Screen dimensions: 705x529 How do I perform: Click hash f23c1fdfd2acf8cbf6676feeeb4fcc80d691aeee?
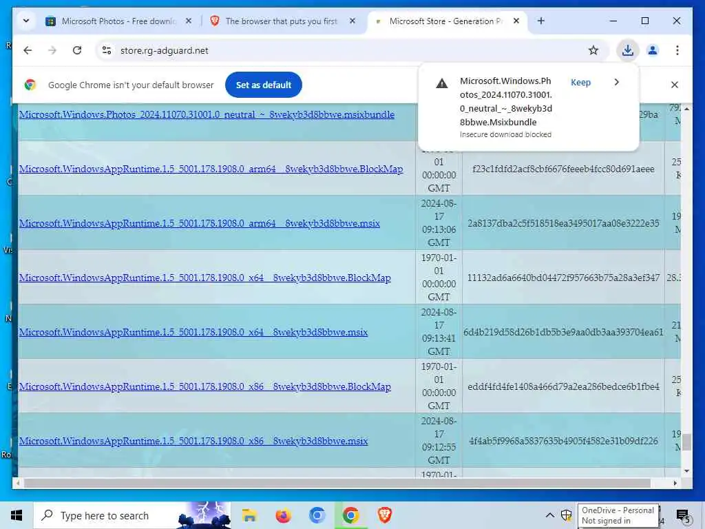point(563,169)
